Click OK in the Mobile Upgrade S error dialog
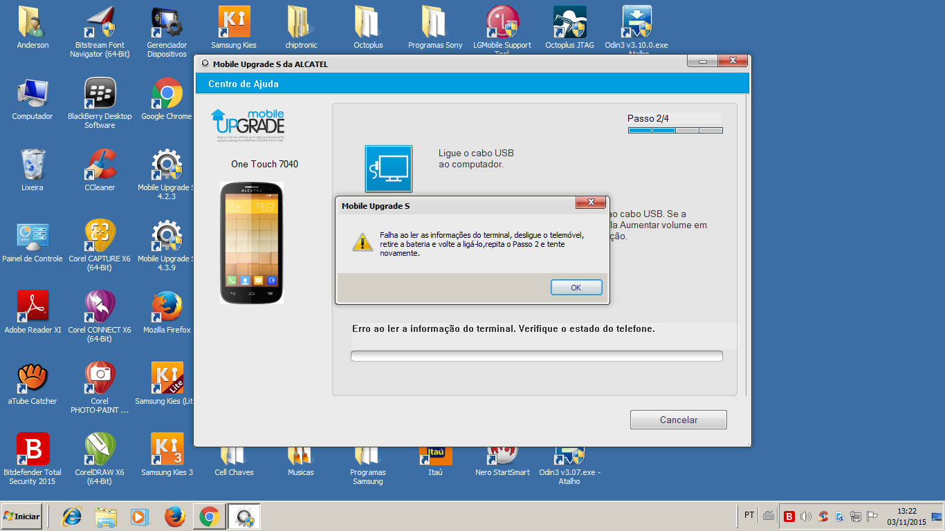This screenshot has width=945, height=531. click(x=576, y=288)
